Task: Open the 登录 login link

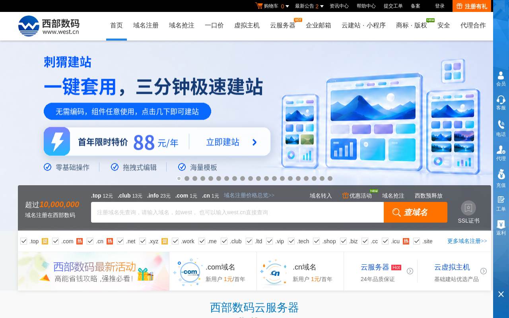Action: click(x=440, y=6)
